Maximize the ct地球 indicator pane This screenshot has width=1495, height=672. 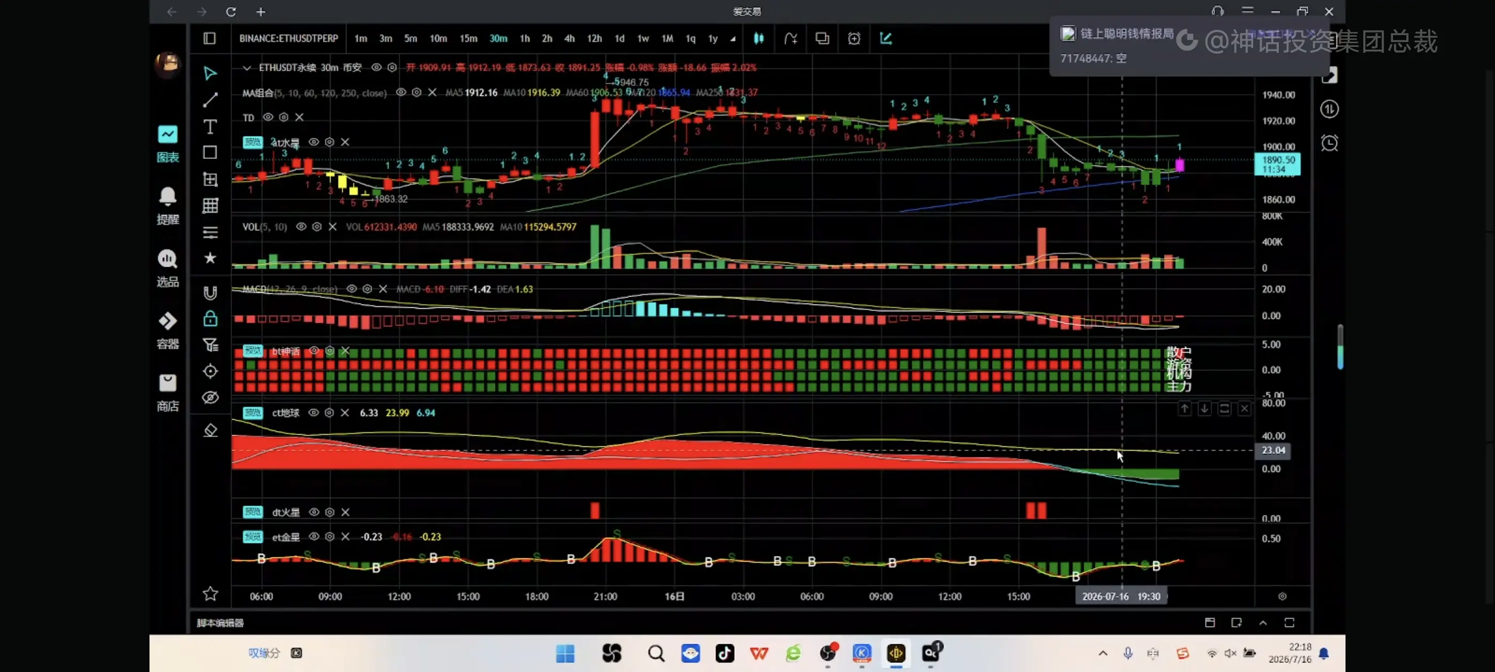(1224, 409)
